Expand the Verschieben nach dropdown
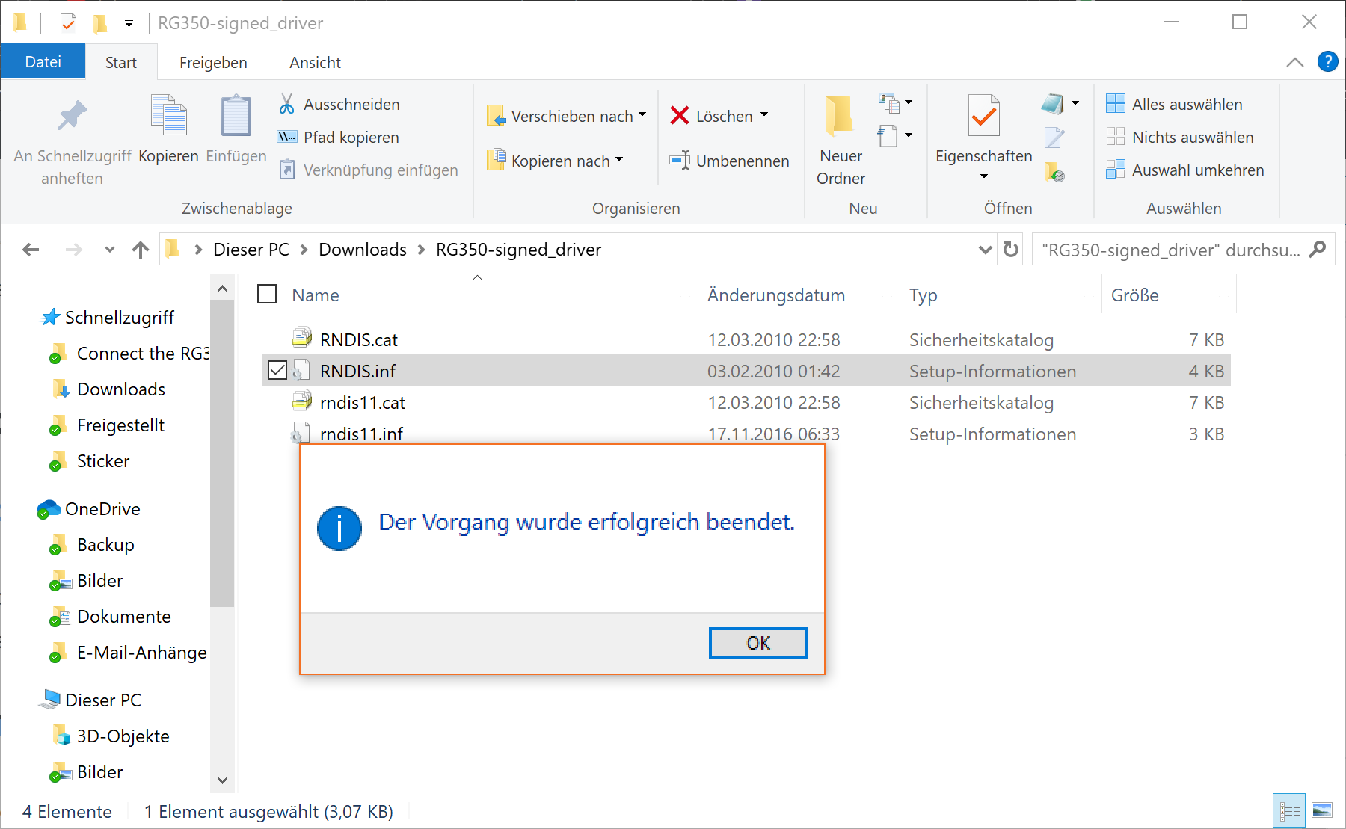Screen dimensions: 1346x829 (642, 116)
